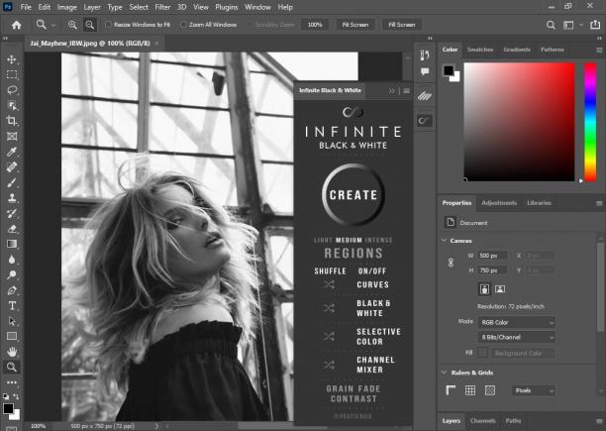The height and width of the screenshot is (431, 606).
Task: Open the Pixels ruler units dropdown
Action: (x=534, y=390)
